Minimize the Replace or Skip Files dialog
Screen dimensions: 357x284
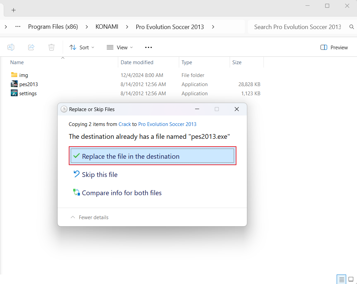[197, 109]
